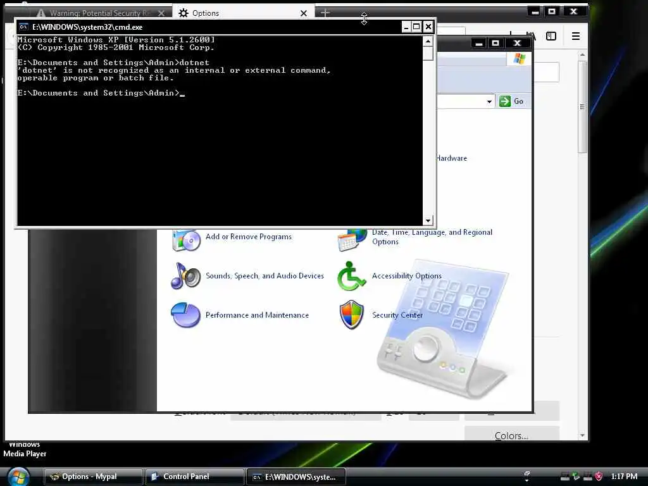This screenshot has height=486, width=648.
Task: Click the green Go arrow in Control Panel
Action: point(504,101)
